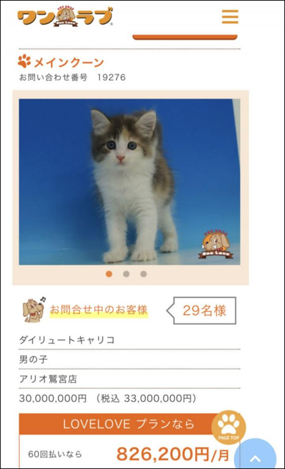Viewport: 285px width, 469px height.
Task: Click the ワンラブ logo in the header
Action: [x=65, y=17]
